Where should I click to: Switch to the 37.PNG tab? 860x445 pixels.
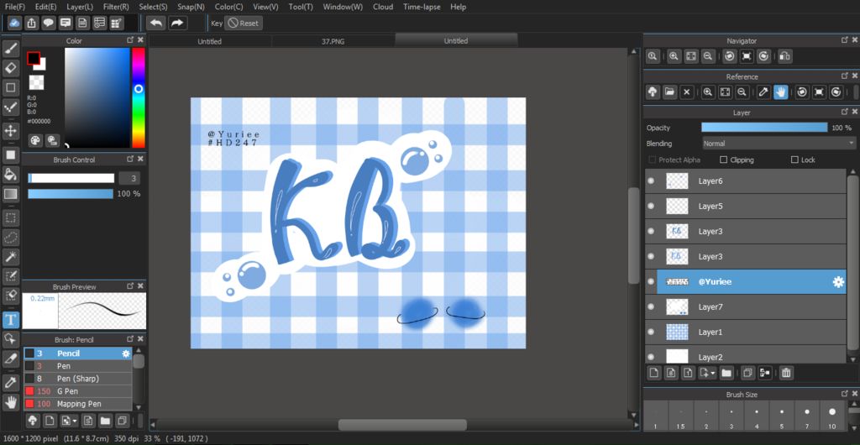pos(333,41)
